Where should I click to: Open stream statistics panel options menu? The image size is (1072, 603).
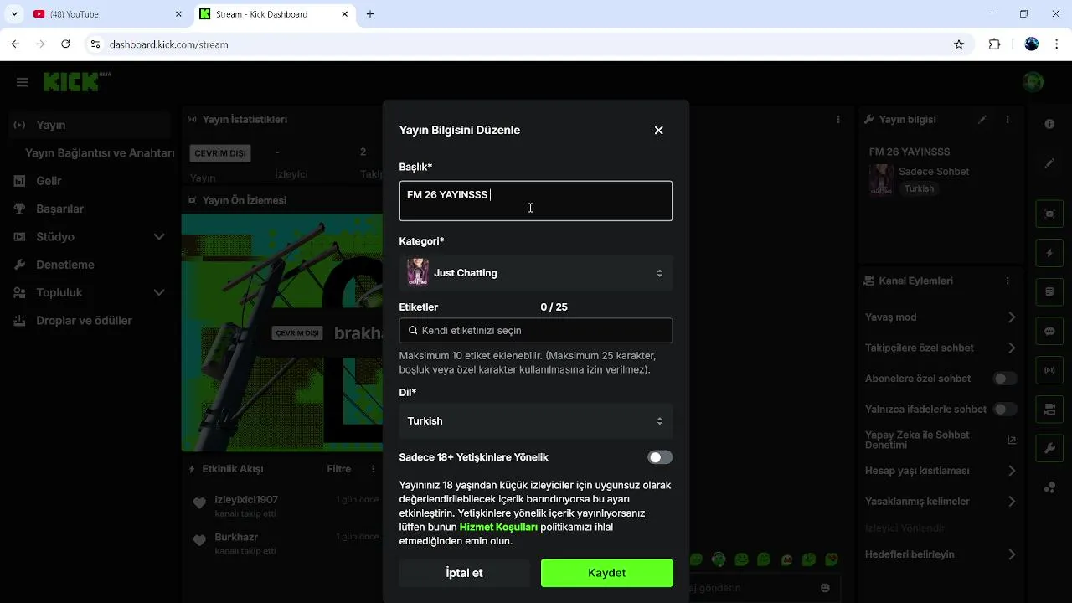pyautogui.click(x=838, y=120)
